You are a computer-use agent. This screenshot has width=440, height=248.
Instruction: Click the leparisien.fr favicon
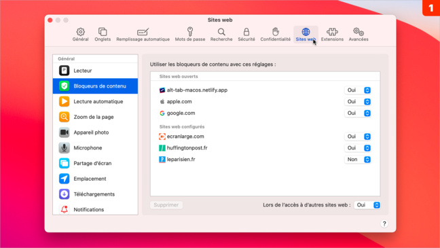click(x=162, y=160)
